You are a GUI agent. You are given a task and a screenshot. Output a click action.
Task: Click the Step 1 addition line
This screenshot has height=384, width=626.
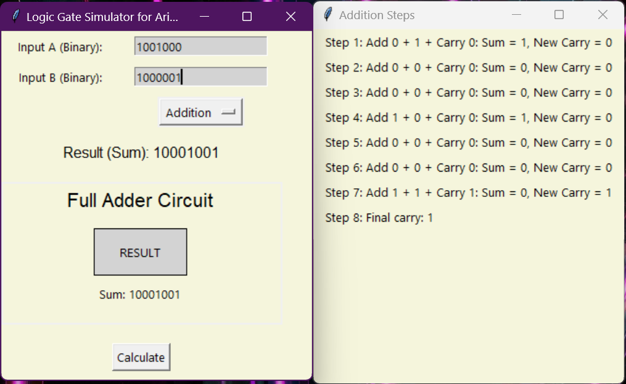[x=468, y=43]
